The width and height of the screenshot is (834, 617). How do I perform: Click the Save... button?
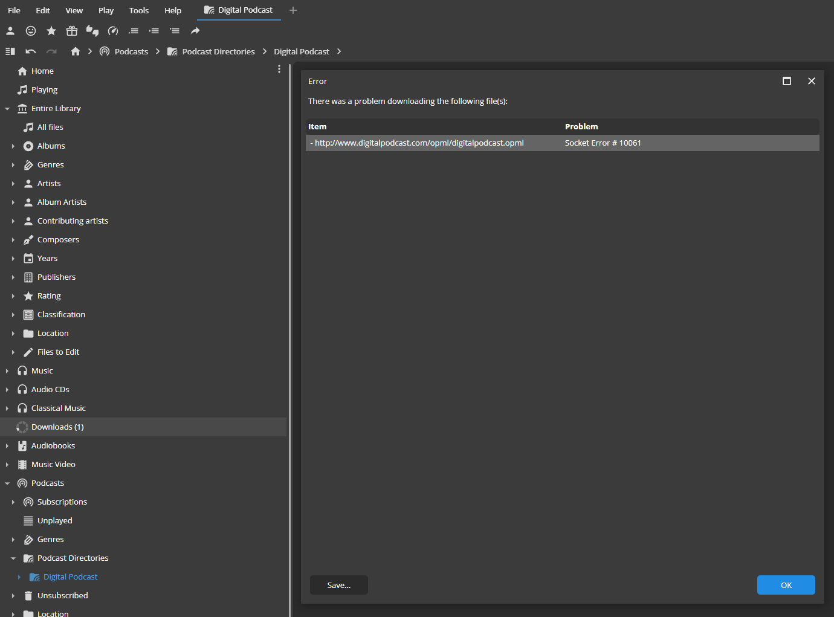(x=339, y=585)
